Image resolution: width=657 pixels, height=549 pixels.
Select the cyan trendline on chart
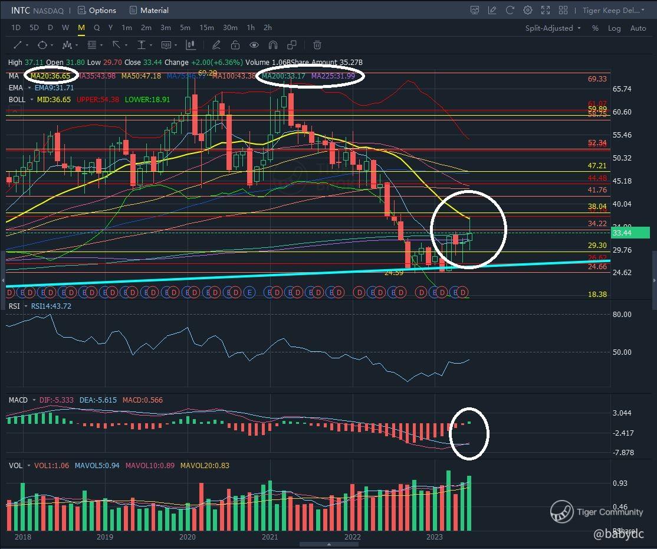308,273
